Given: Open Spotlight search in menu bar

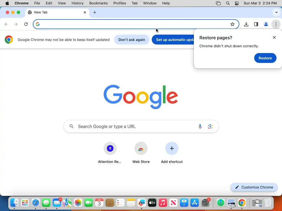Looking at the screenshot, I should (x=228, y=3).
